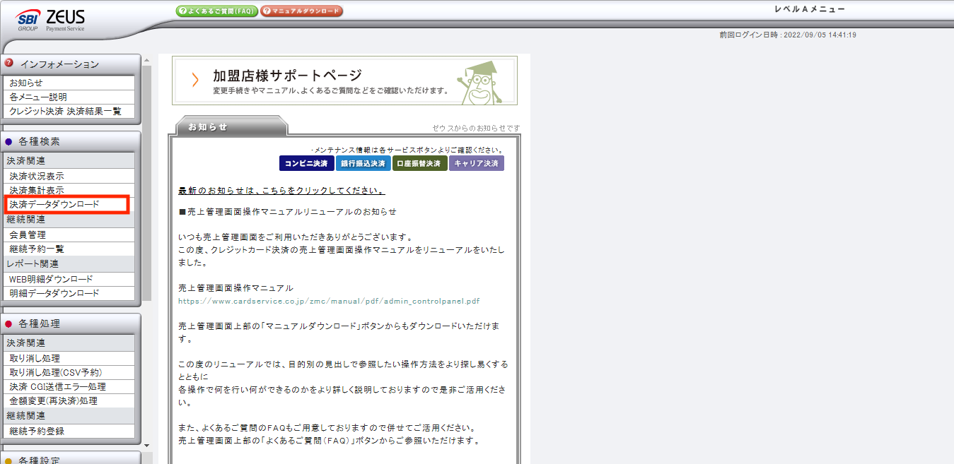Open 決済データダウンロード menu item
954x464 pixels.
[69, 204]
